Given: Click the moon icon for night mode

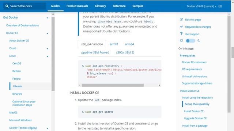Looking at the screenshot, I should pos(199,40).
